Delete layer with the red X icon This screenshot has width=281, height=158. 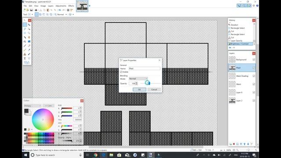(x=234, y=144)
